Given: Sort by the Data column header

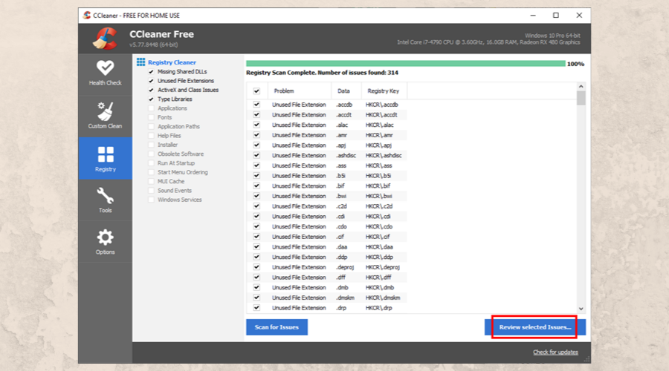Looking at the screenshot, I should 343,91.
